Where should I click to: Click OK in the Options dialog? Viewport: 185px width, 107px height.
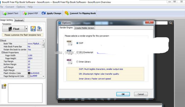tap(123, 94)
